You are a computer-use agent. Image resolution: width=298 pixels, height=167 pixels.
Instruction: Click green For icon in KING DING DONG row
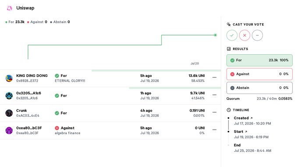57,76
